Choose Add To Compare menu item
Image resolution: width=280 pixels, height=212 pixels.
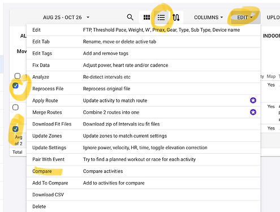144,183
